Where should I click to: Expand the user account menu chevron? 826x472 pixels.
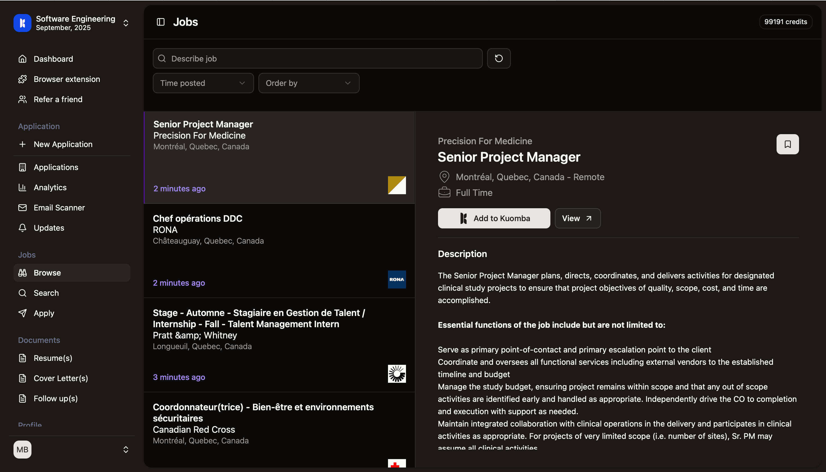(x=126, y=449)
